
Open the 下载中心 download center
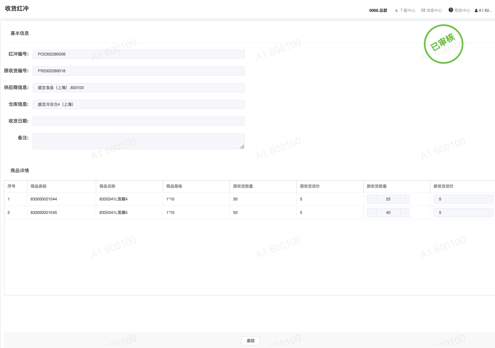tap(405, 11)
